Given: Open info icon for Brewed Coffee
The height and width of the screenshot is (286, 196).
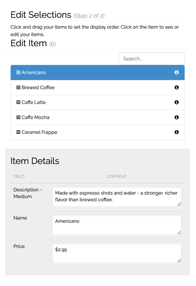Looking at the screenshot, I should [x=176, y=87].
